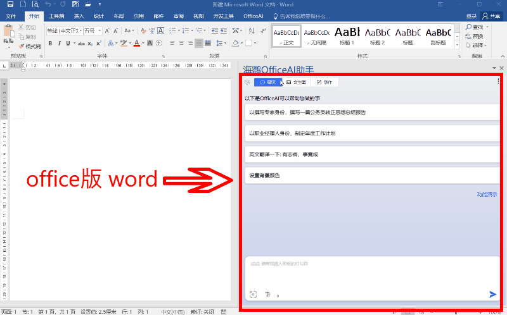Open OfficeAI task pane options arrow
The height and width of the screenshot is (315, 507).
[x=494, y=68]
